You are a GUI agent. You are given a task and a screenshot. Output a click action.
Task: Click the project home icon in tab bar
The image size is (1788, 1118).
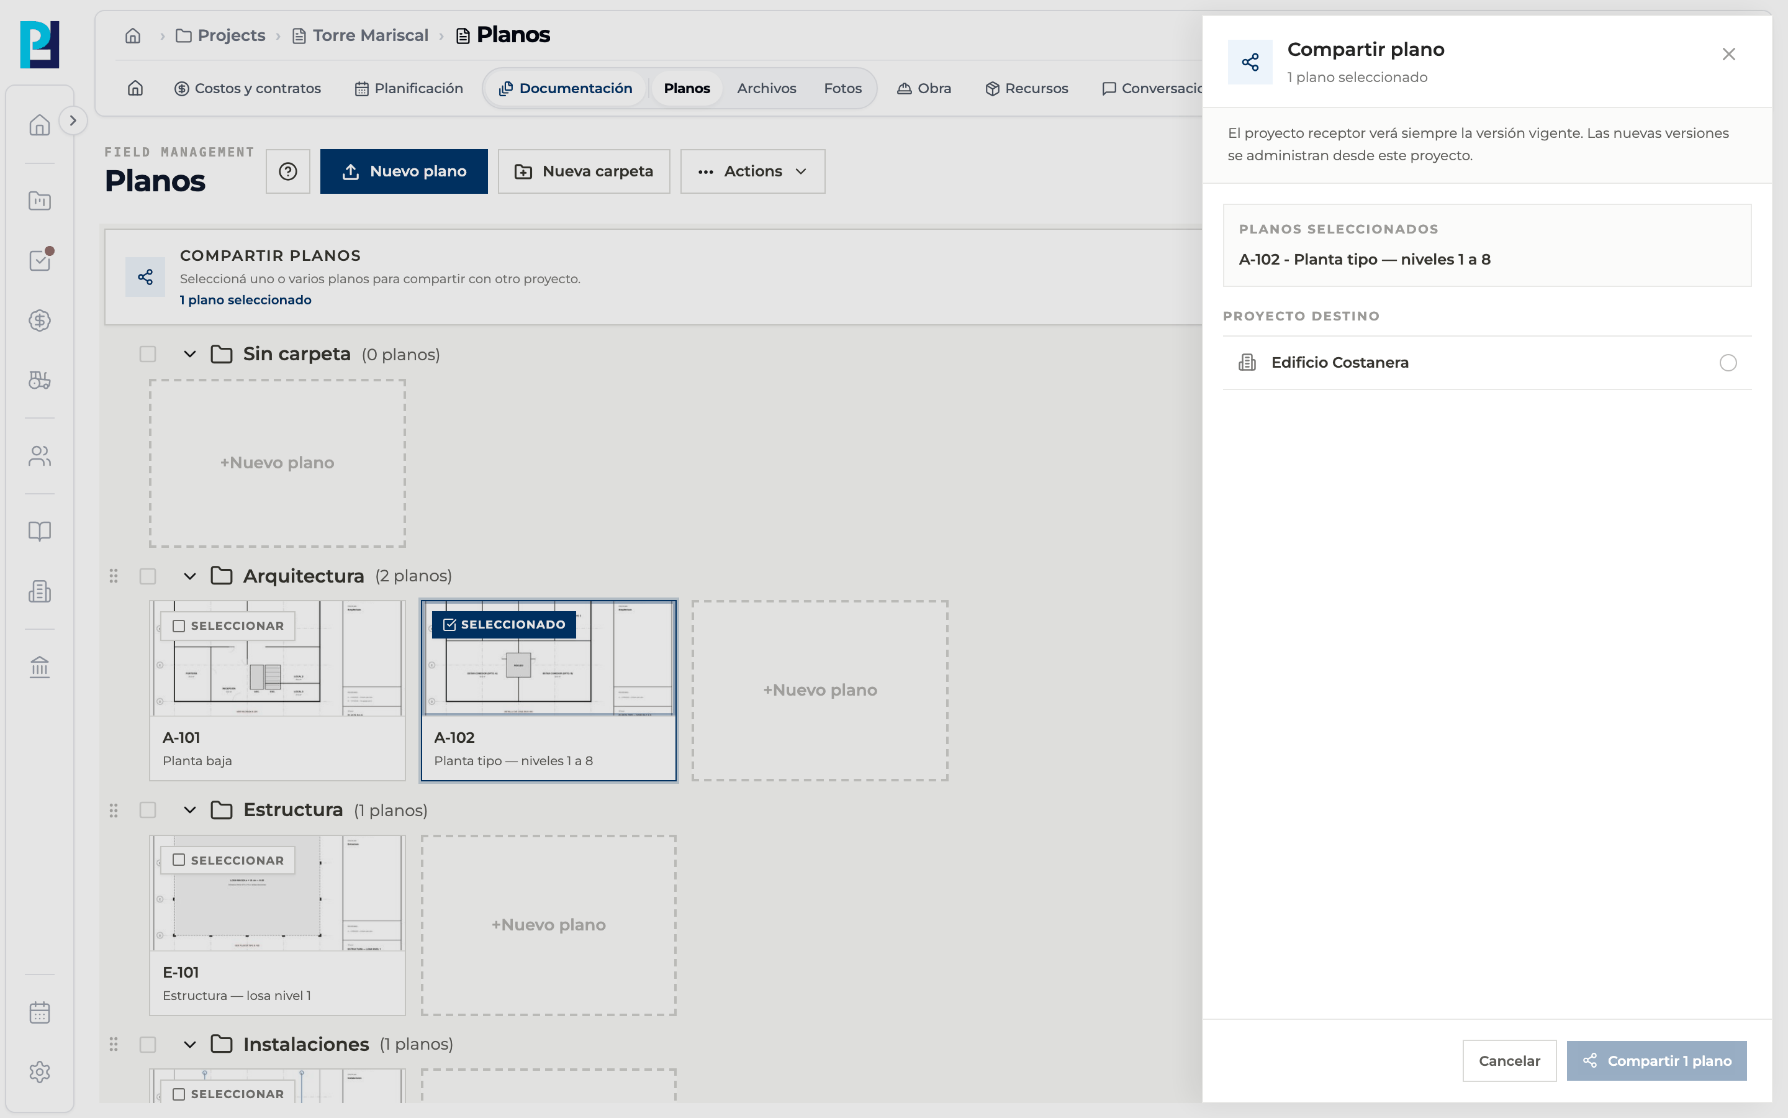[x=135, y=89]
